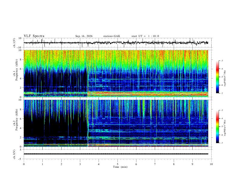The height and width of the screenshot is (184, 238).
Task: Click the ch.1 colorbar log(PSD) label
Action: 225,78
